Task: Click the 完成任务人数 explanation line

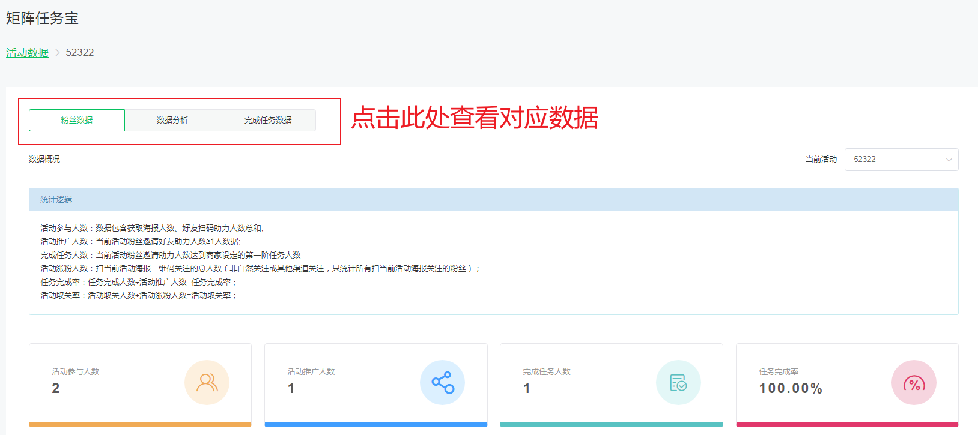Action: coord(171,255)
